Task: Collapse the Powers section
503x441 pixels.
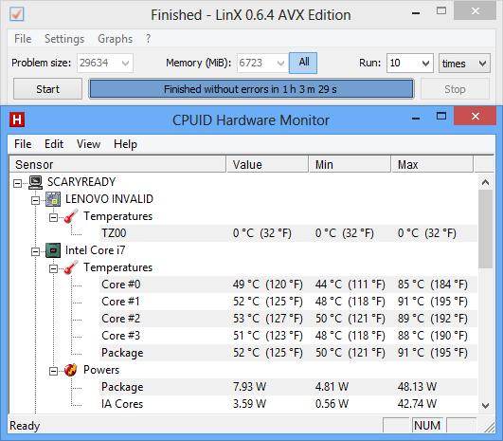Action: (53, 372)
